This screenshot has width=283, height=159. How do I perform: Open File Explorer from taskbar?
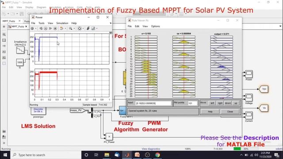tap(107, 155)
